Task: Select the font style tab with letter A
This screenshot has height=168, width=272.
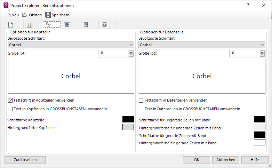Action: tap(48, 24)
